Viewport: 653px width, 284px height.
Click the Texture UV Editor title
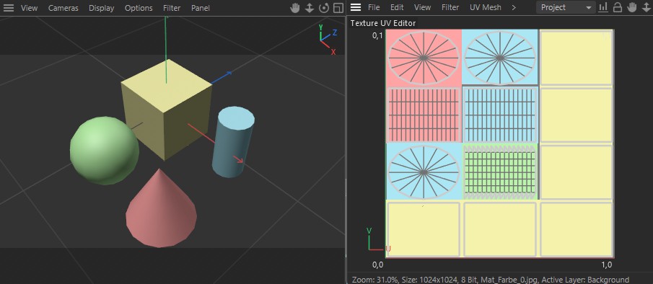click(382, 23)
